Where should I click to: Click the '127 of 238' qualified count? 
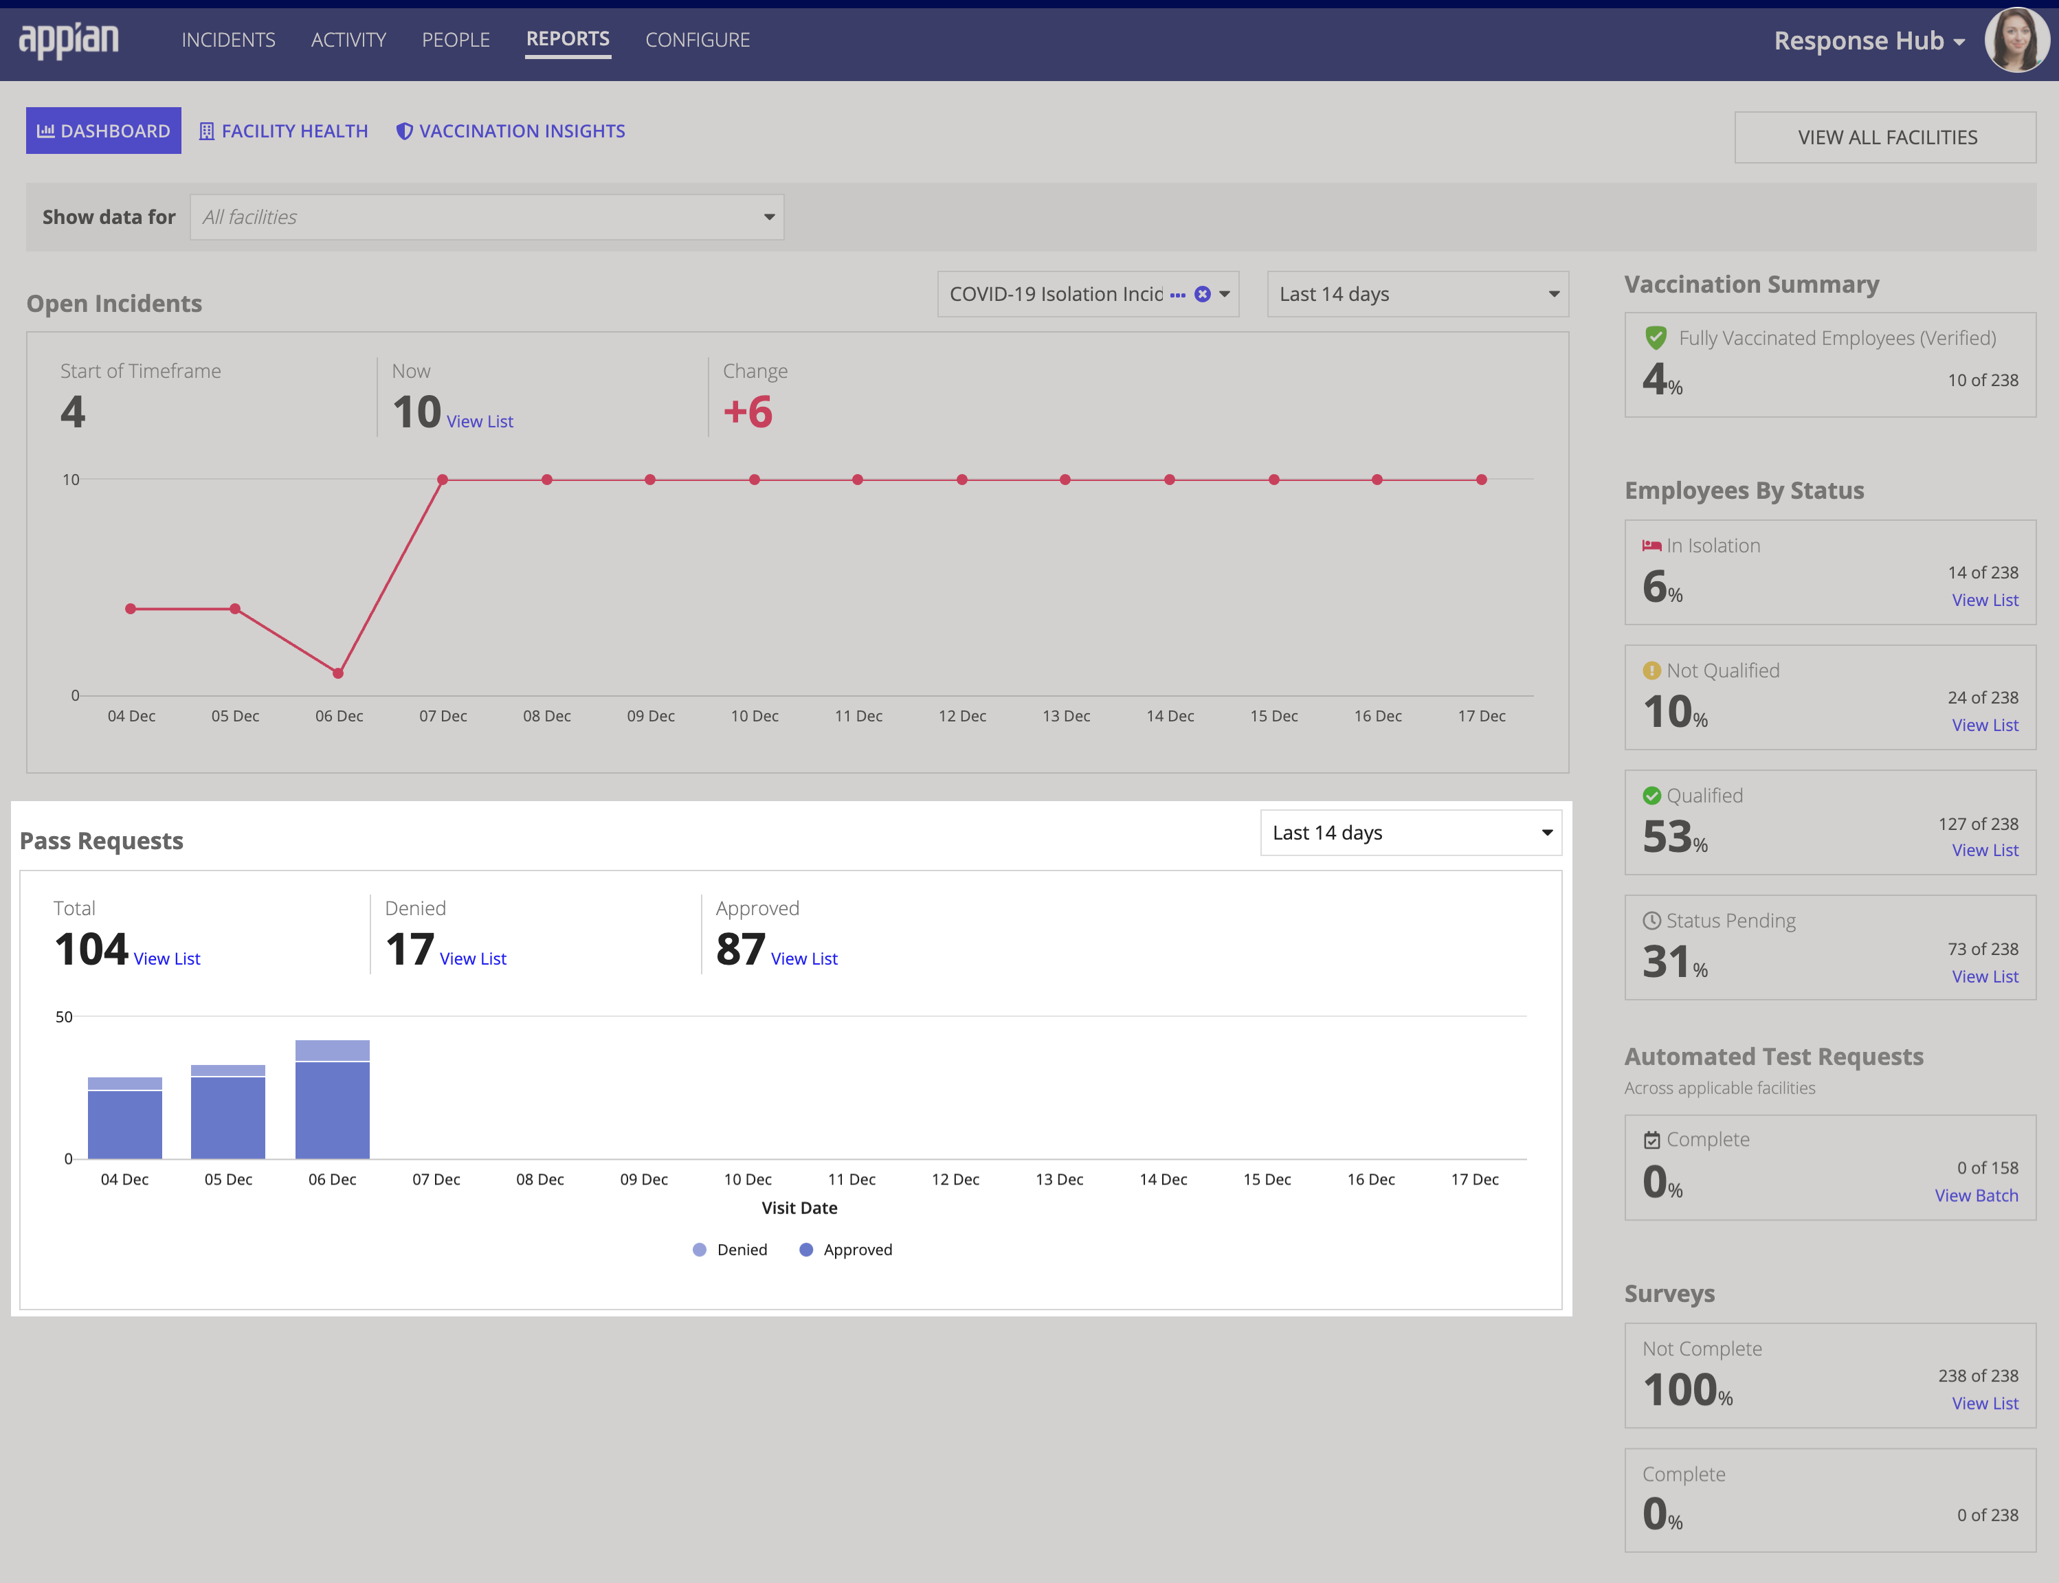1978,824
